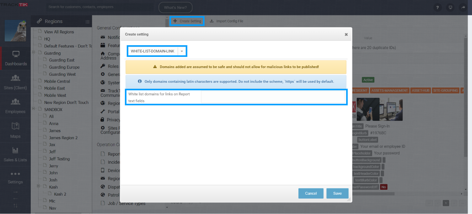472x214 pixels.
Task: Click the Privacy lock icon
Action: coord(102,120)
